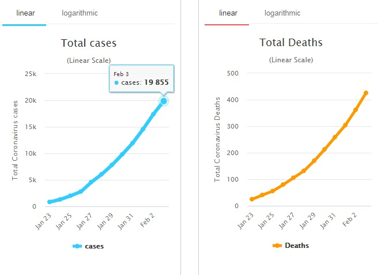Toggle the Deaths series legend item

(296, 246)
